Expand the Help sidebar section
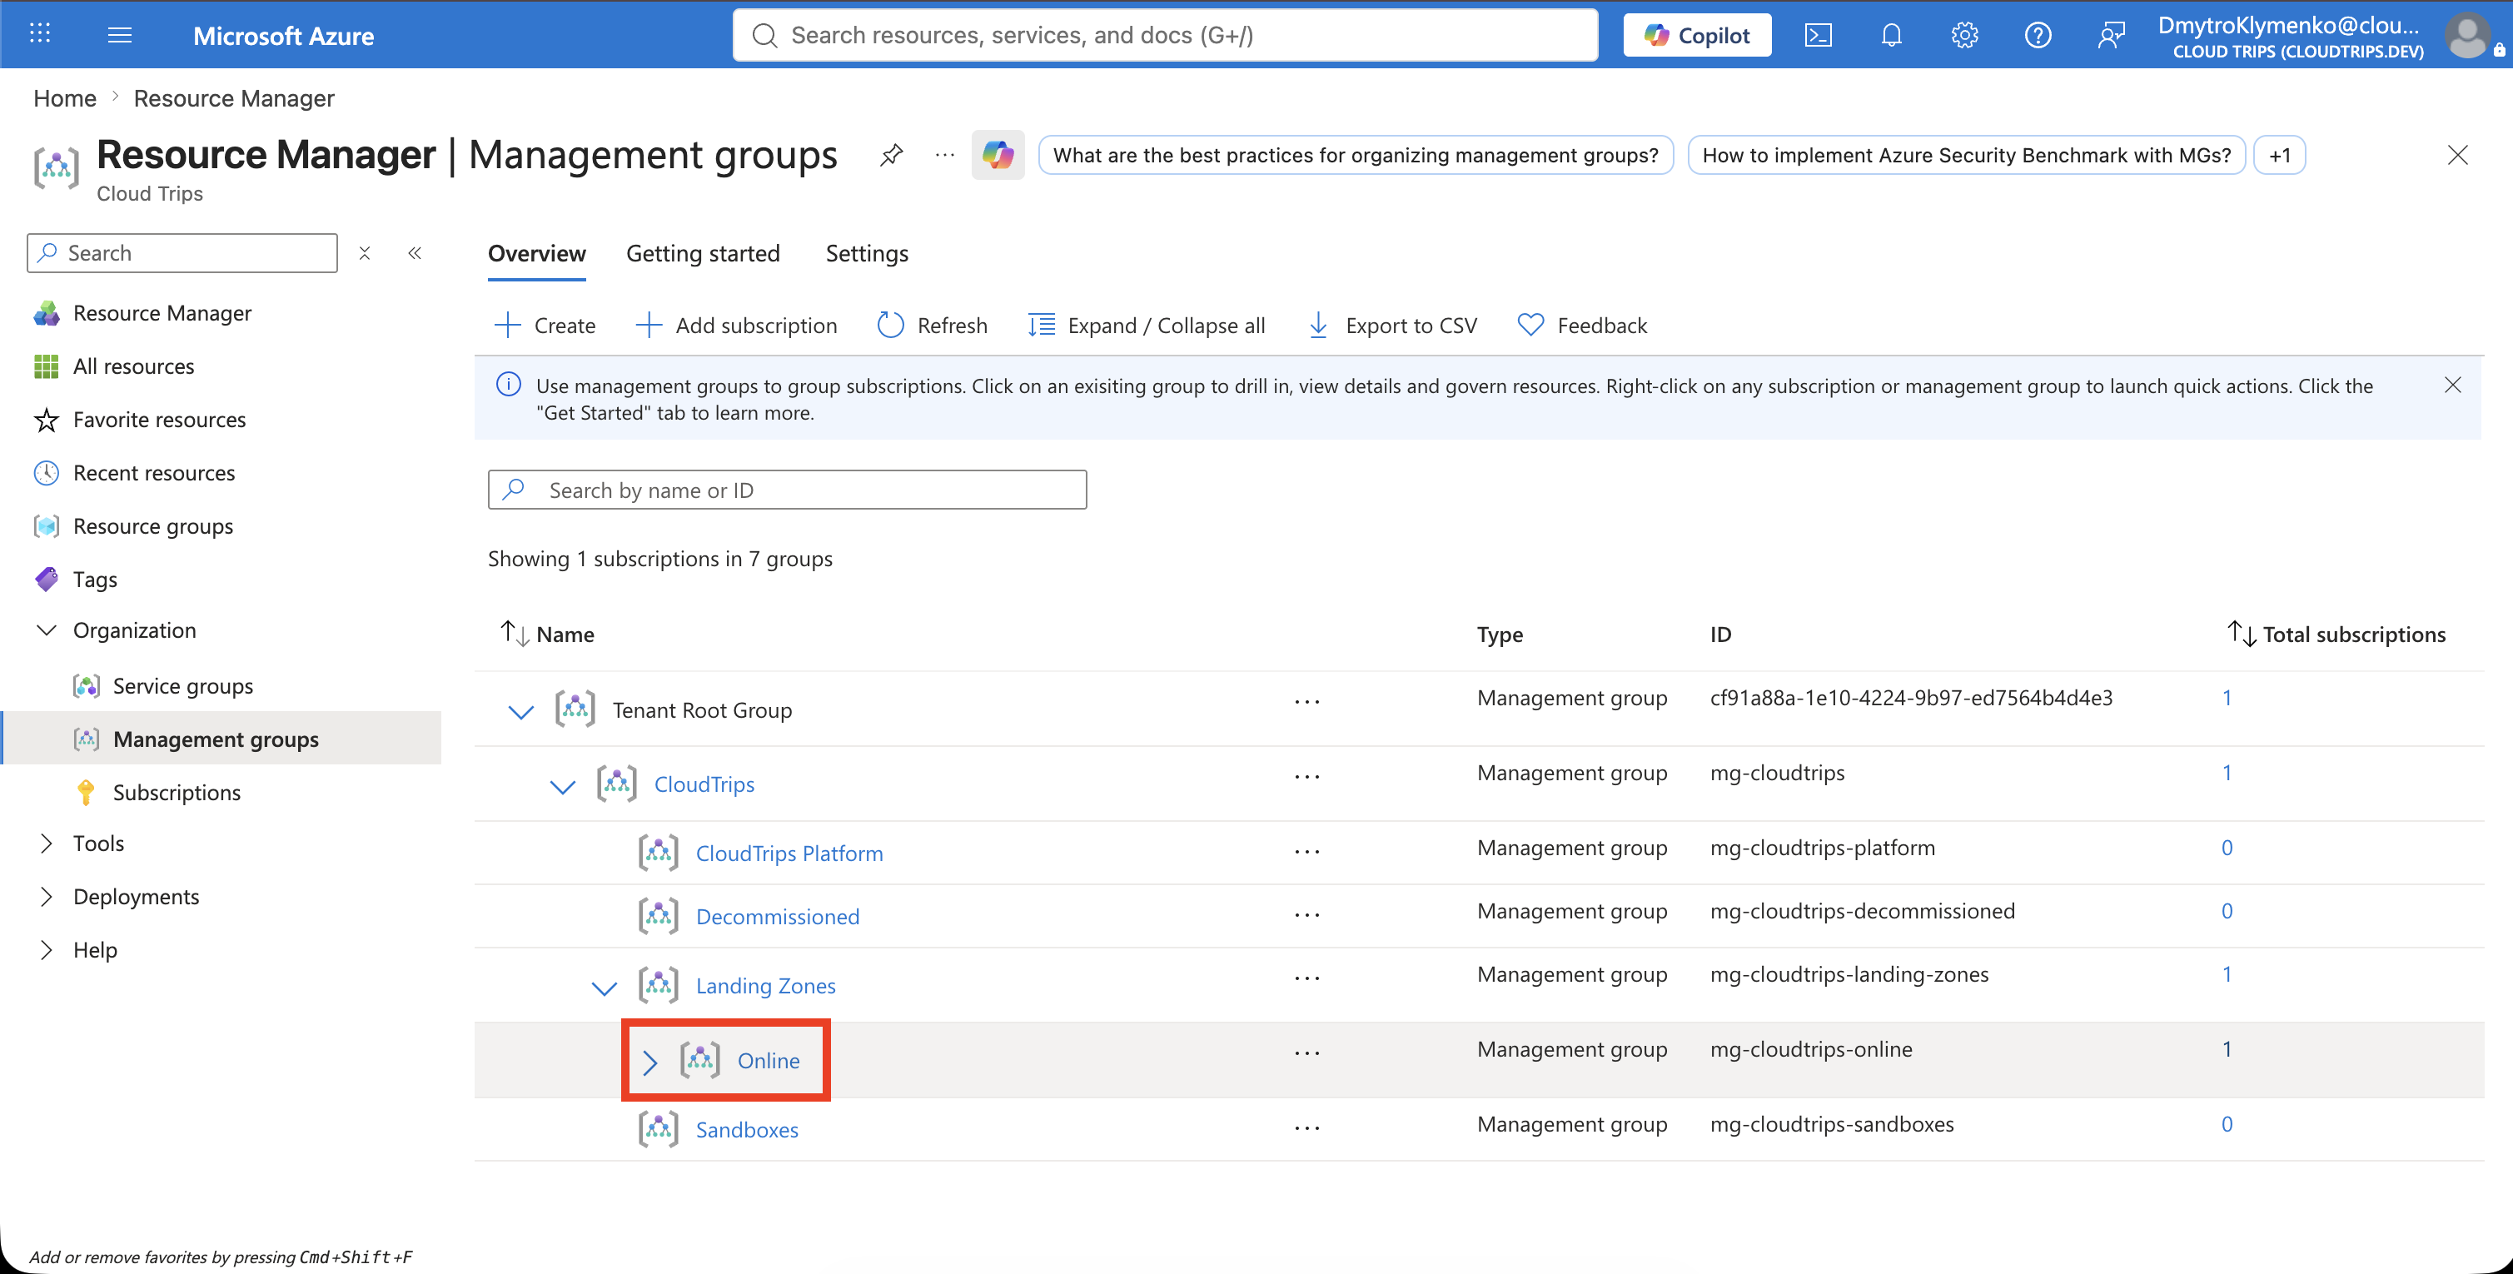The height and width of the screenshot is (1274, 2513). click(x=46, y=950)
